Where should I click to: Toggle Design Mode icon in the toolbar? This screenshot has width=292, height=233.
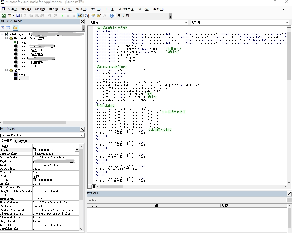point(80,16)
